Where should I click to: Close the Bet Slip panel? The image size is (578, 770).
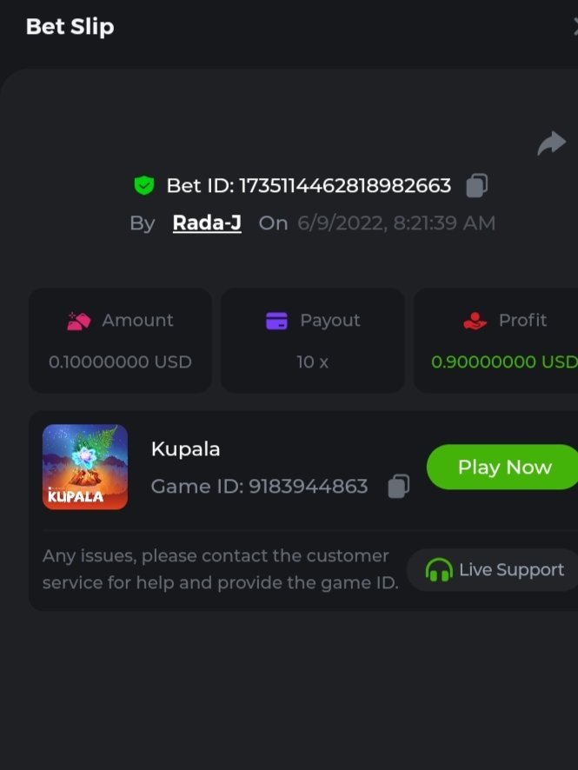[574, 27]
